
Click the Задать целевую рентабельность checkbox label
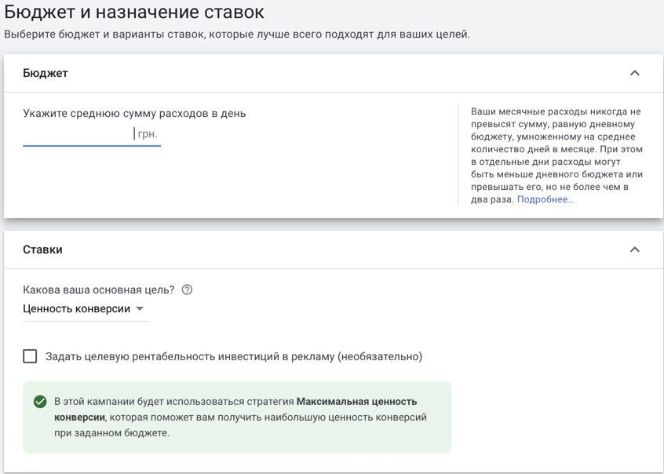[234, 356]
